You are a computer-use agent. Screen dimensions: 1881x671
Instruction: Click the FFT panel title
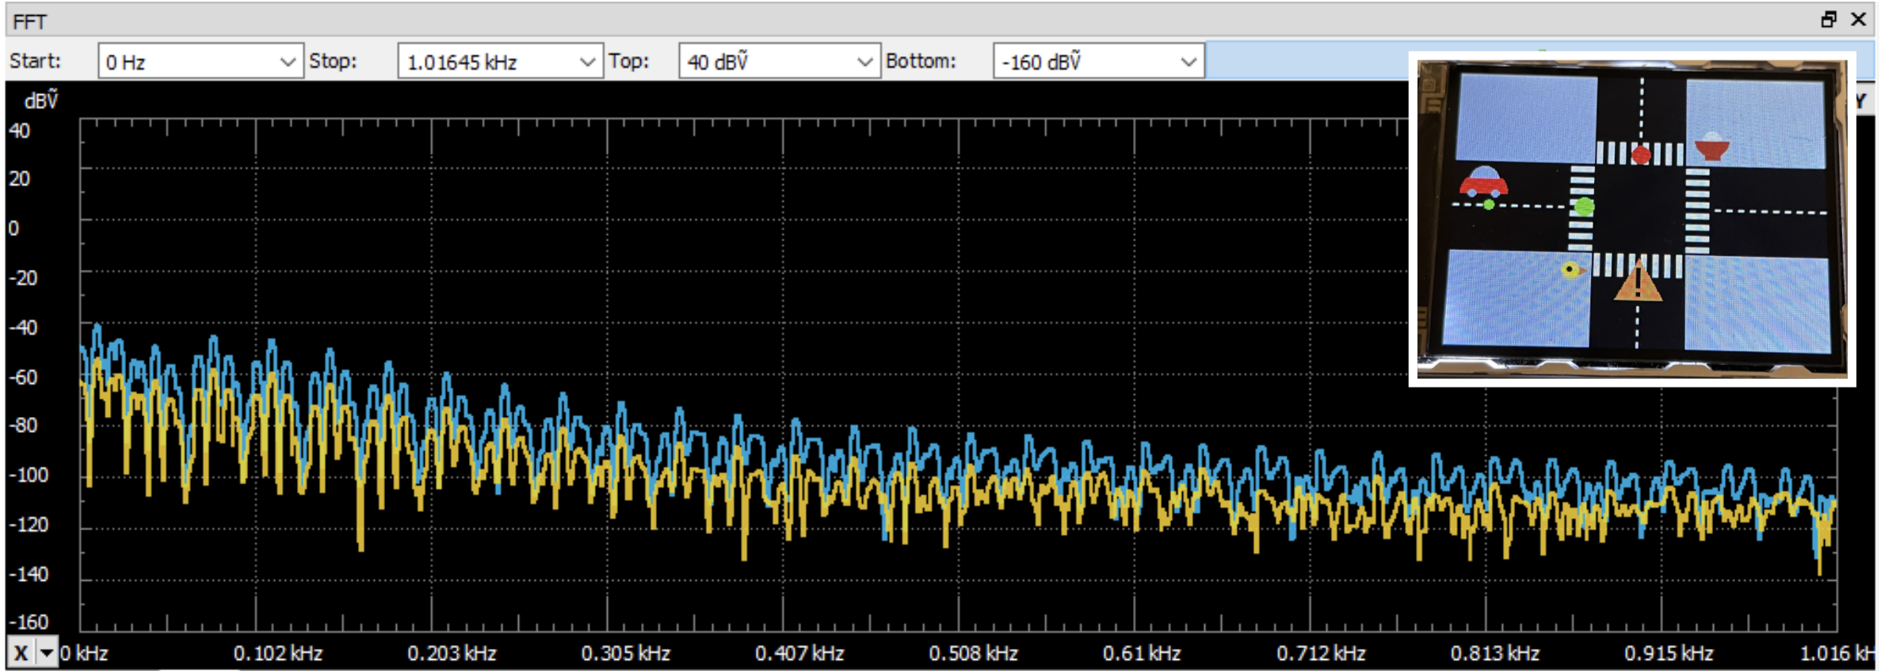click(x=30, y=21)
